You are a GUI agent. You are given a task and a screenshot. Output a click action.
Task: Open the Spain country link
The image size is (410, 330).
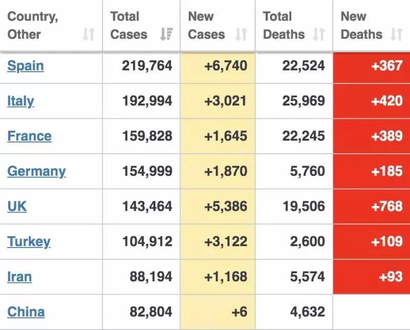26,66
